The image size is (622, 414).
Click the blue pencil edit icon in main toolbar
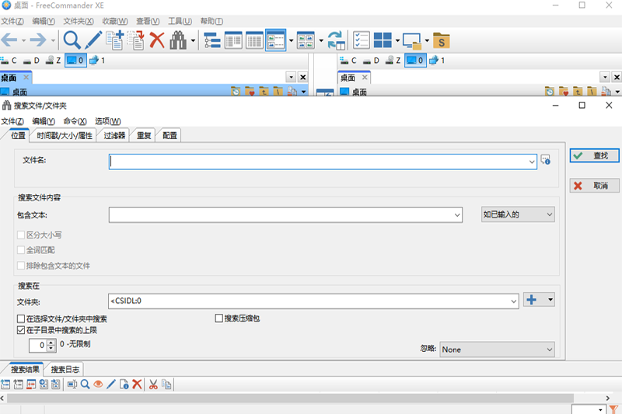tap(93, 40)
